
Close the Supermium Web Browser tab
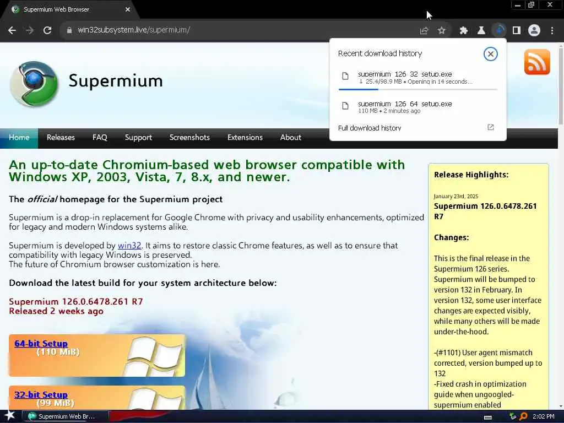point(128,10)
